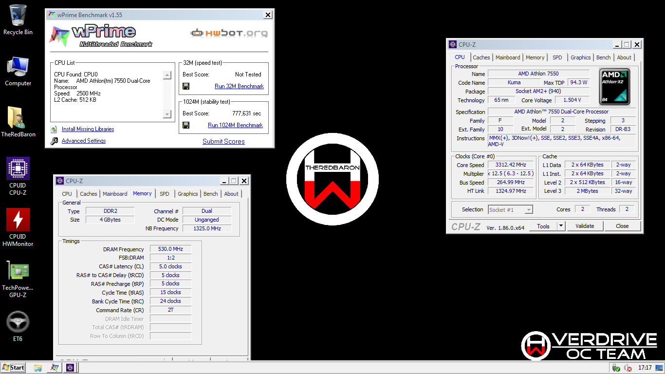The image size is (665, 374).
Task: Click the Advanced Settings icon in wPrime
Action: point(54,141)
